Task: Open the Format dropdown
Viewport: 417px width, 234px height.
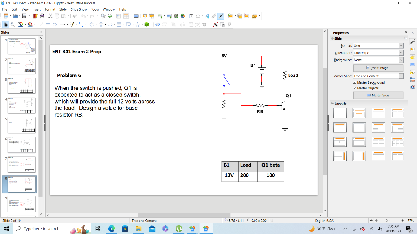Action: tap(378, 45)
